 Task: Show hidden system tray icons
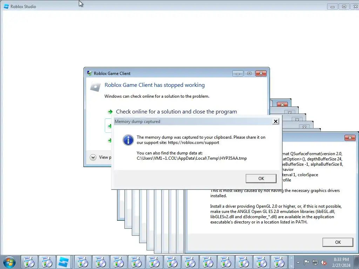[298, 262]
